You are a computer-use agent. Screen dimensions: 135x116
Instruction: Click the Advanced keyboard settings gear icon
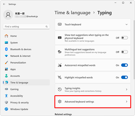pos(60,102)
